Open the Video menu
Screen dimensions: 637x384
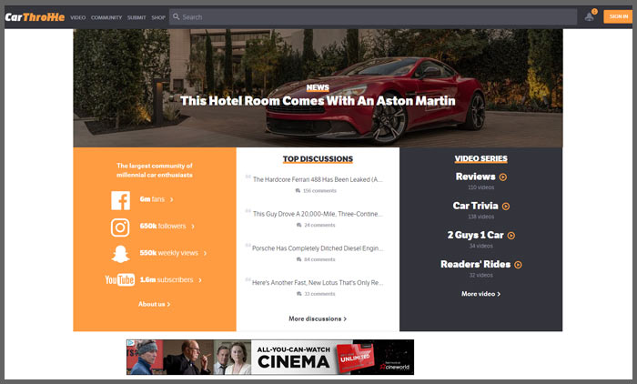(77, 17)
